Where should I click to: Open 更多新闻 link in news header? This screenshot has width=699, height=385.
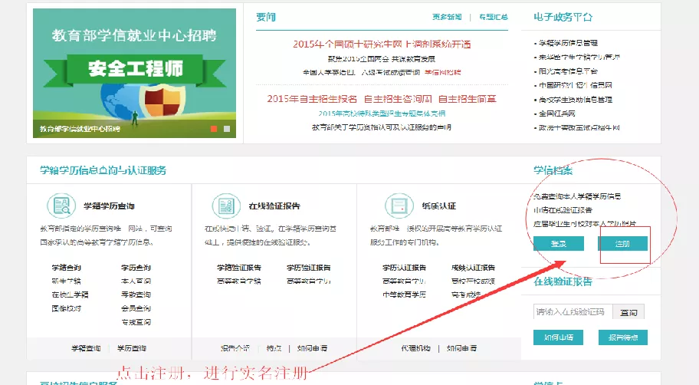[x=447, y=17]
